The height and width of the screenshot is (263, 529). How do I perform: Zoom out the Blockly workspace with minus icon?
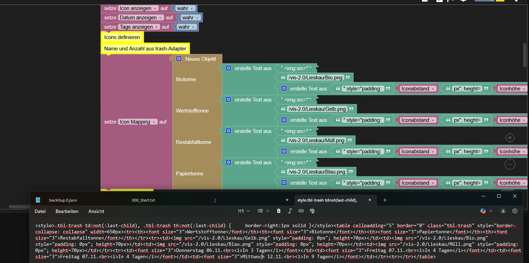(x=510, y=164)
